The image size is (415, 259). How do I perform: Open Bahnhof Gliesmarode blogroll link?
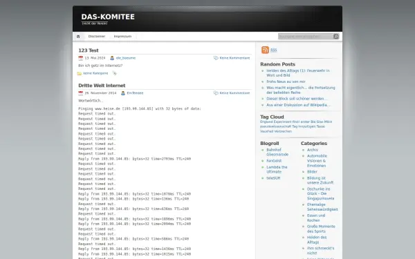pos(277,152)
